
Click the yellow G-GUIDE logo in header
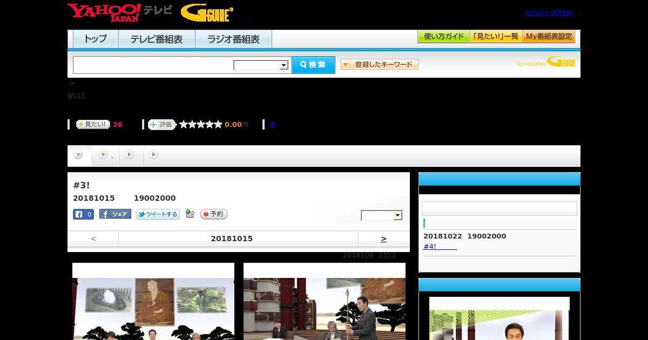207,13
